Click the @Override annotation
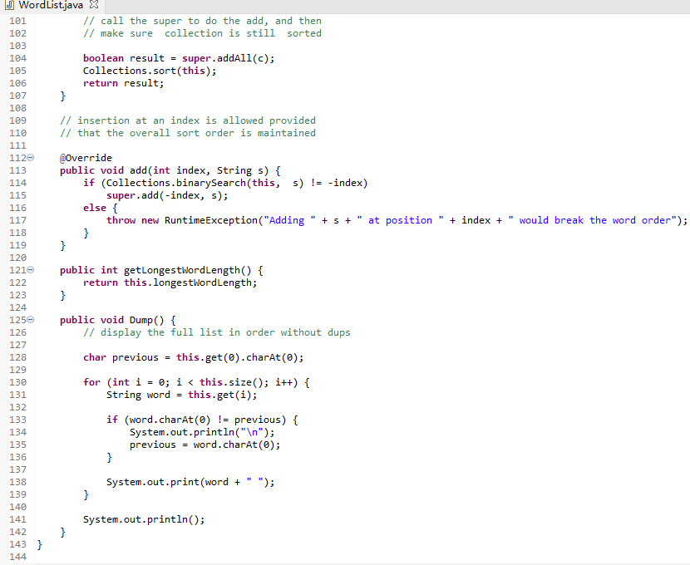Viewport: 690px width, 565px height. click(x=83, y=157)
